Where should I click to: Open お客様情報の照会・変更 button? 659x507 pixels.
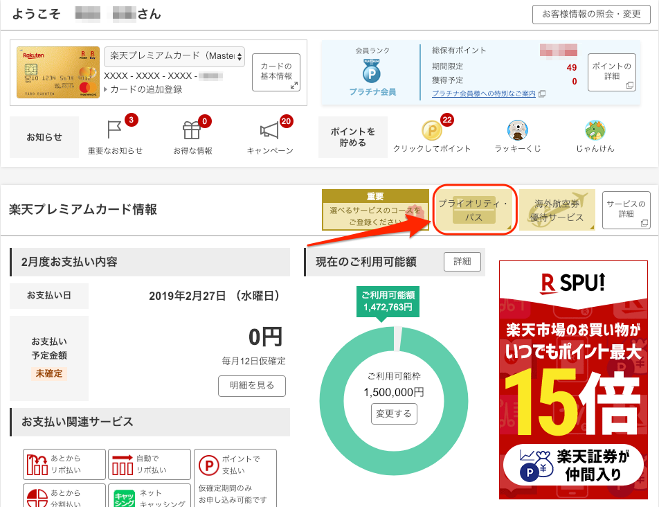pos(591,15)
